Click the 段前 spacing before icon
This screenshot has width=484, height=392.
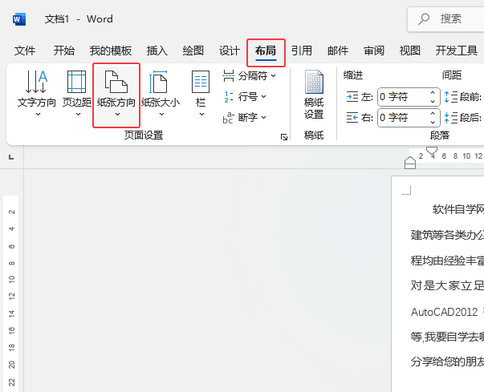click(450, 97)
